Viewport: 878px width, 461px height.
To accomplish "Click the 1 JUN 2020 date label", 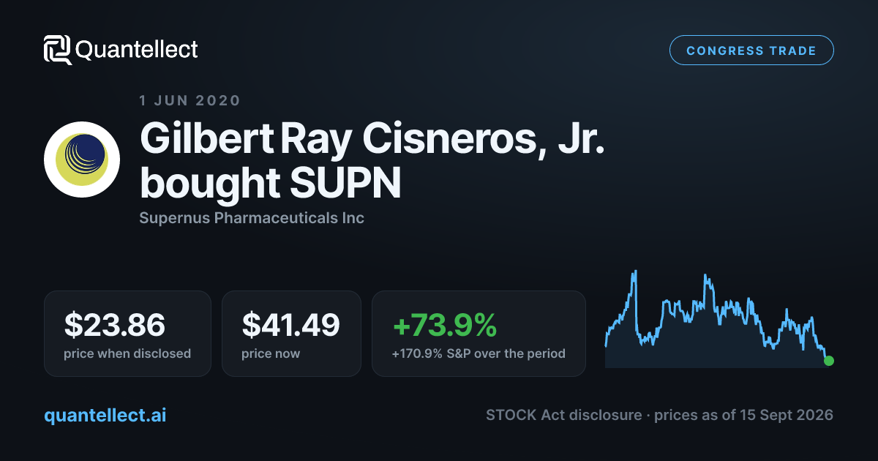I will click(190, 101).
